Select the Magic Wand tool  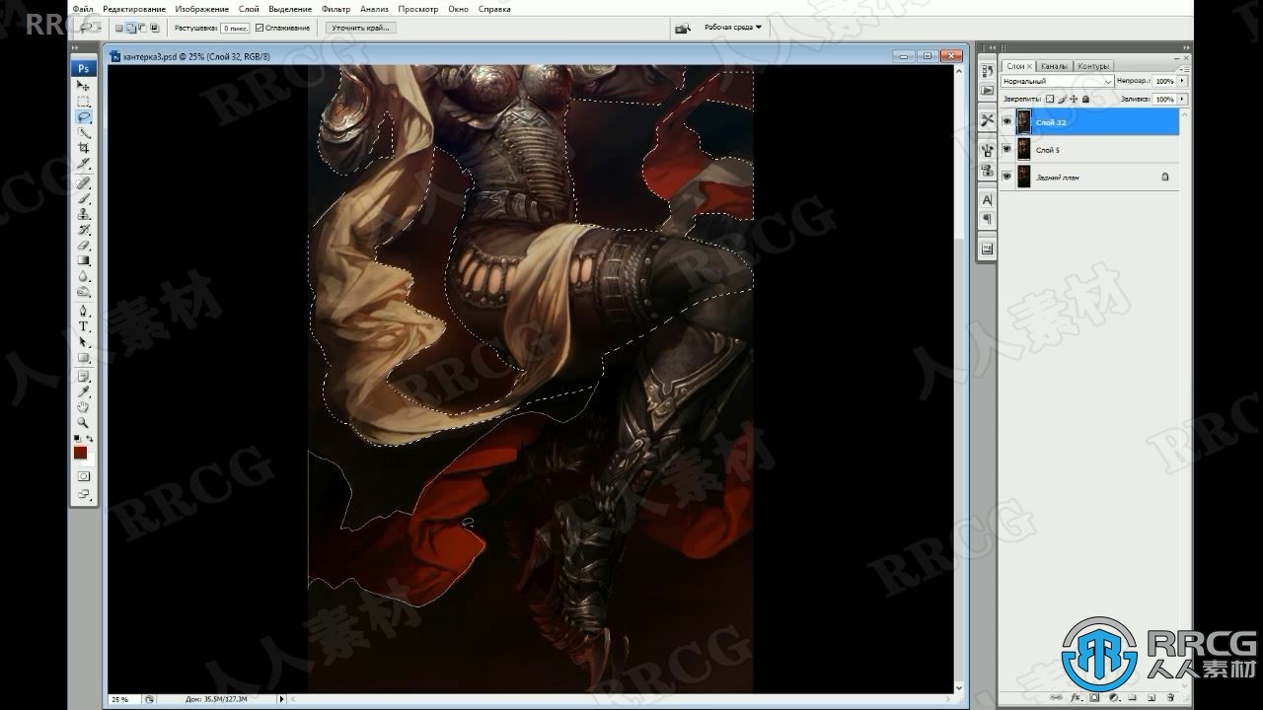(x=84, y=132)
